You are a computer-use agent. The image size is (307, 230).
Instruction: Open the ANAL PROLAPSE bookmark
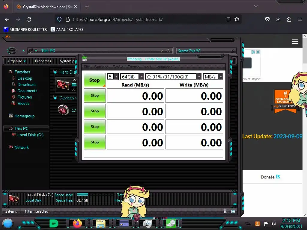tap(67, 30)
